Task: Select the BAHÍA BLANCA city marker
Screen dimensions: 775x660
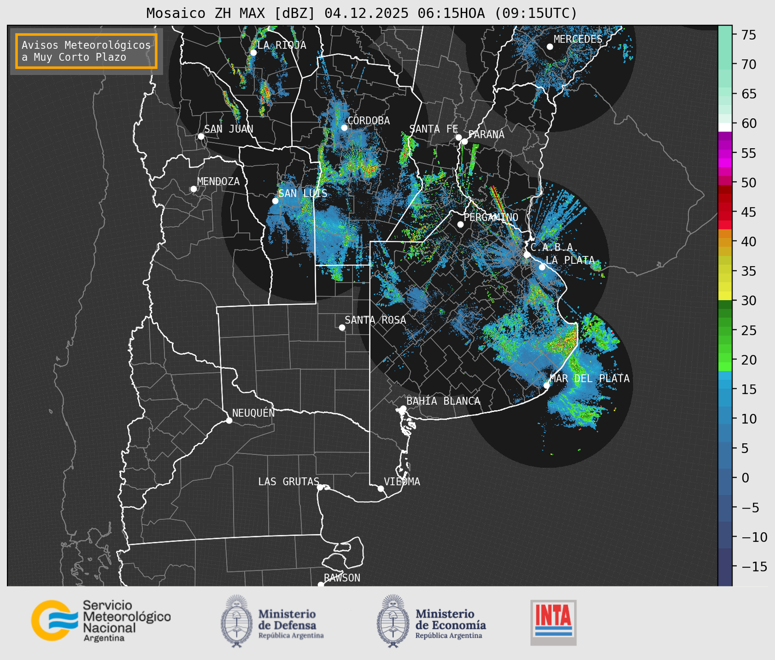Action: coord(403,408)
